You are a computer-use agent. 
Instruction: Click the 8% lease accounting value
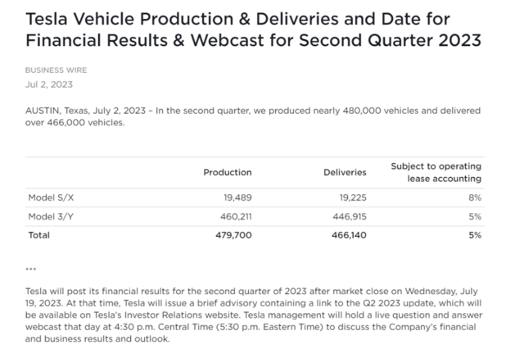(x=475, y=197)
